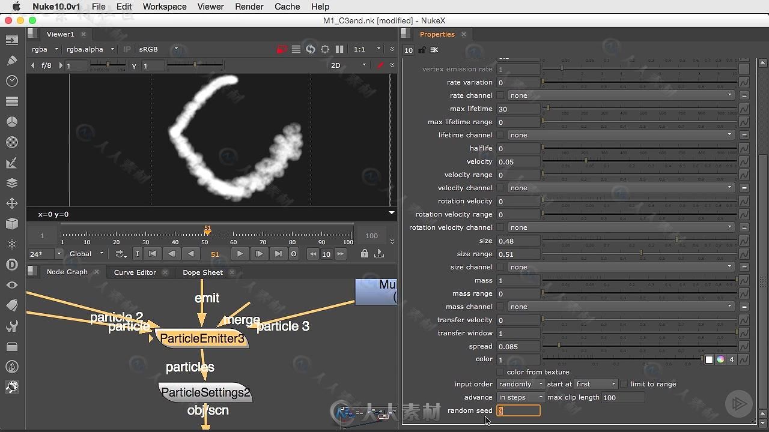Open the Transform nodes move icon

click(x=11, y=203)
